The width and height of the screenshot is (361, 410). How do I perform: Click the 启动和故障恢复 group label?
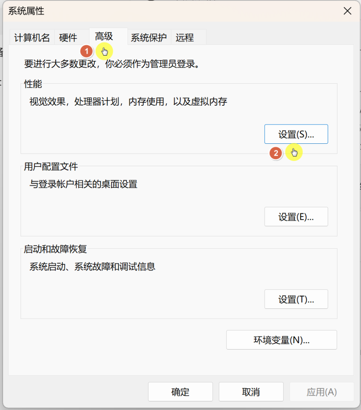coord(55,249)
